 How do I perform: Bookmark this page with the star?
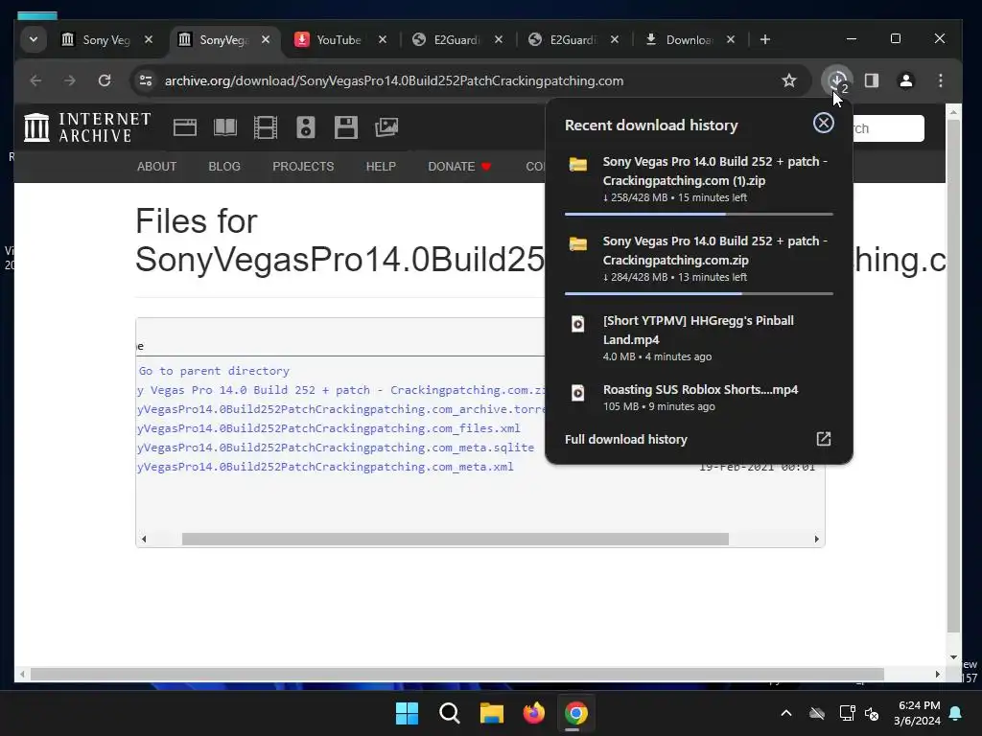pyautogui.click(x=789, y=80)
